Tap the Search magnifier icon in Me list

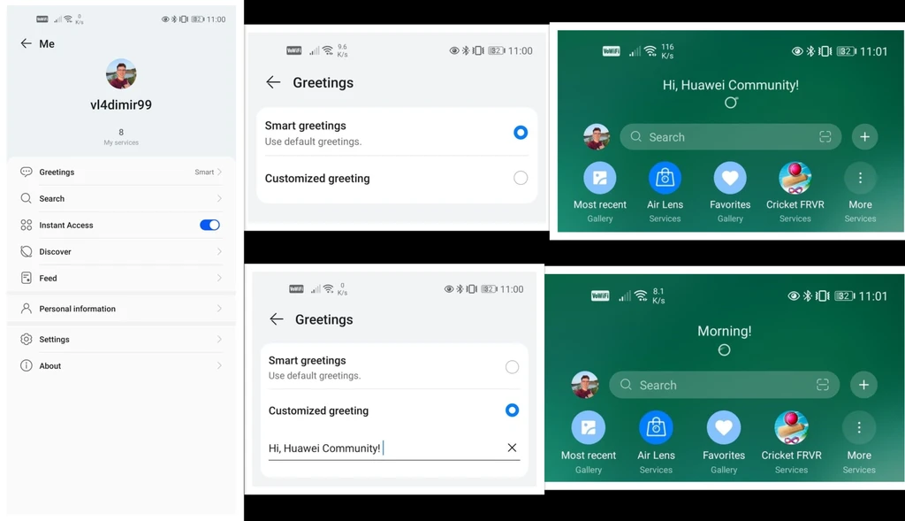(x=26, y=198)
